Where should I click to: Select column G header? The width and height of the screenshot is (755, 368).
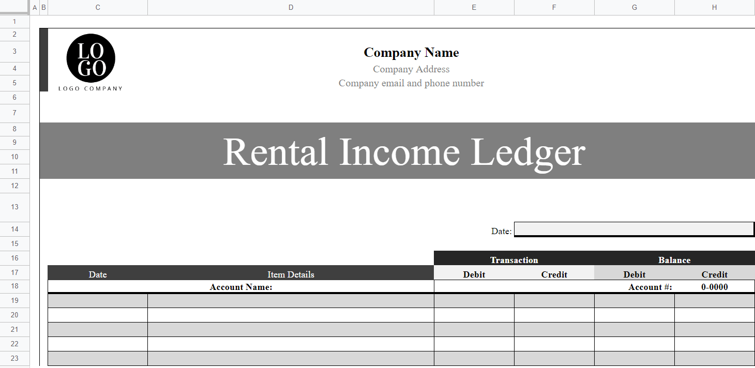point(635,7)
